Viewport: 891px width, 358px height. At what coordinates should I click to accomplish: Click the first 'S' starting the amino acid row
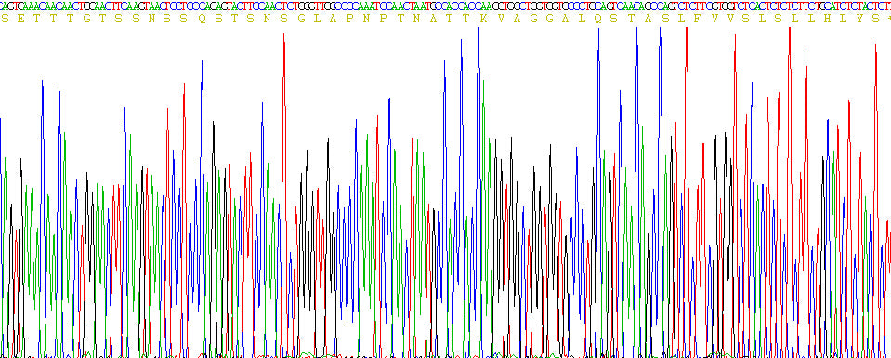click(x=5, y=19)
